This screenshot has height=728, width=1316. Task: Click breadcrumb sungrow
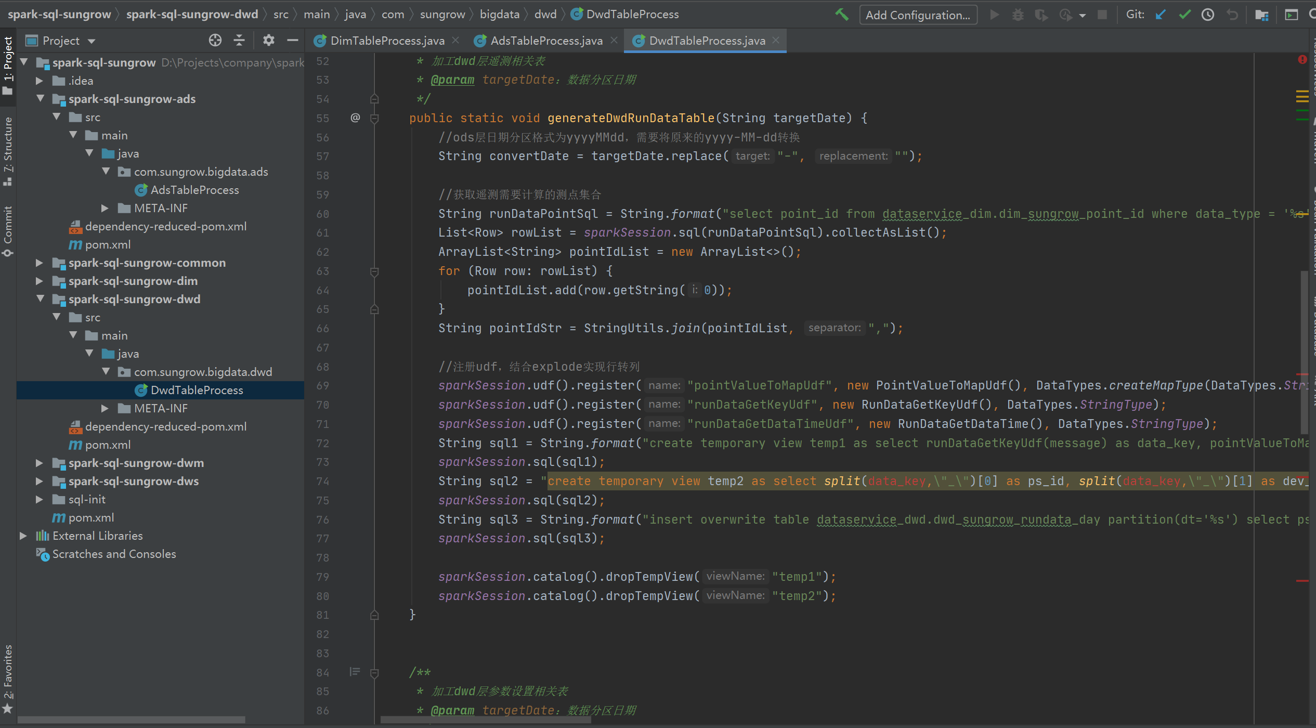pos(442,14)
